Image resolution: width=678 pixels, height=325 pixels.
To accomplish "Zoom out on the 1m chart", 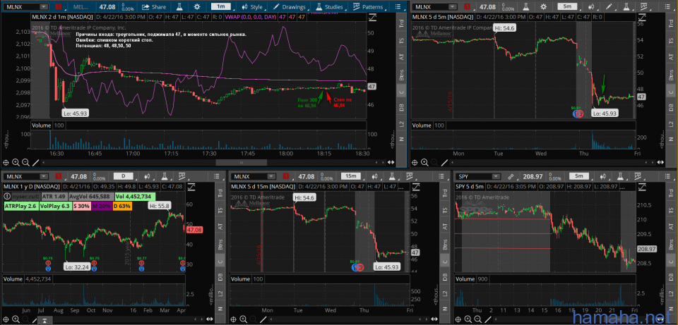I will click(x=25, y=162).
